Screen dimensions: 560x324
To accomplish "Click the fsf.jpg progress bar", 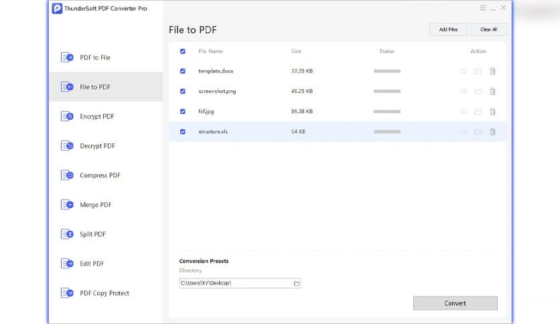I will 387,111.
